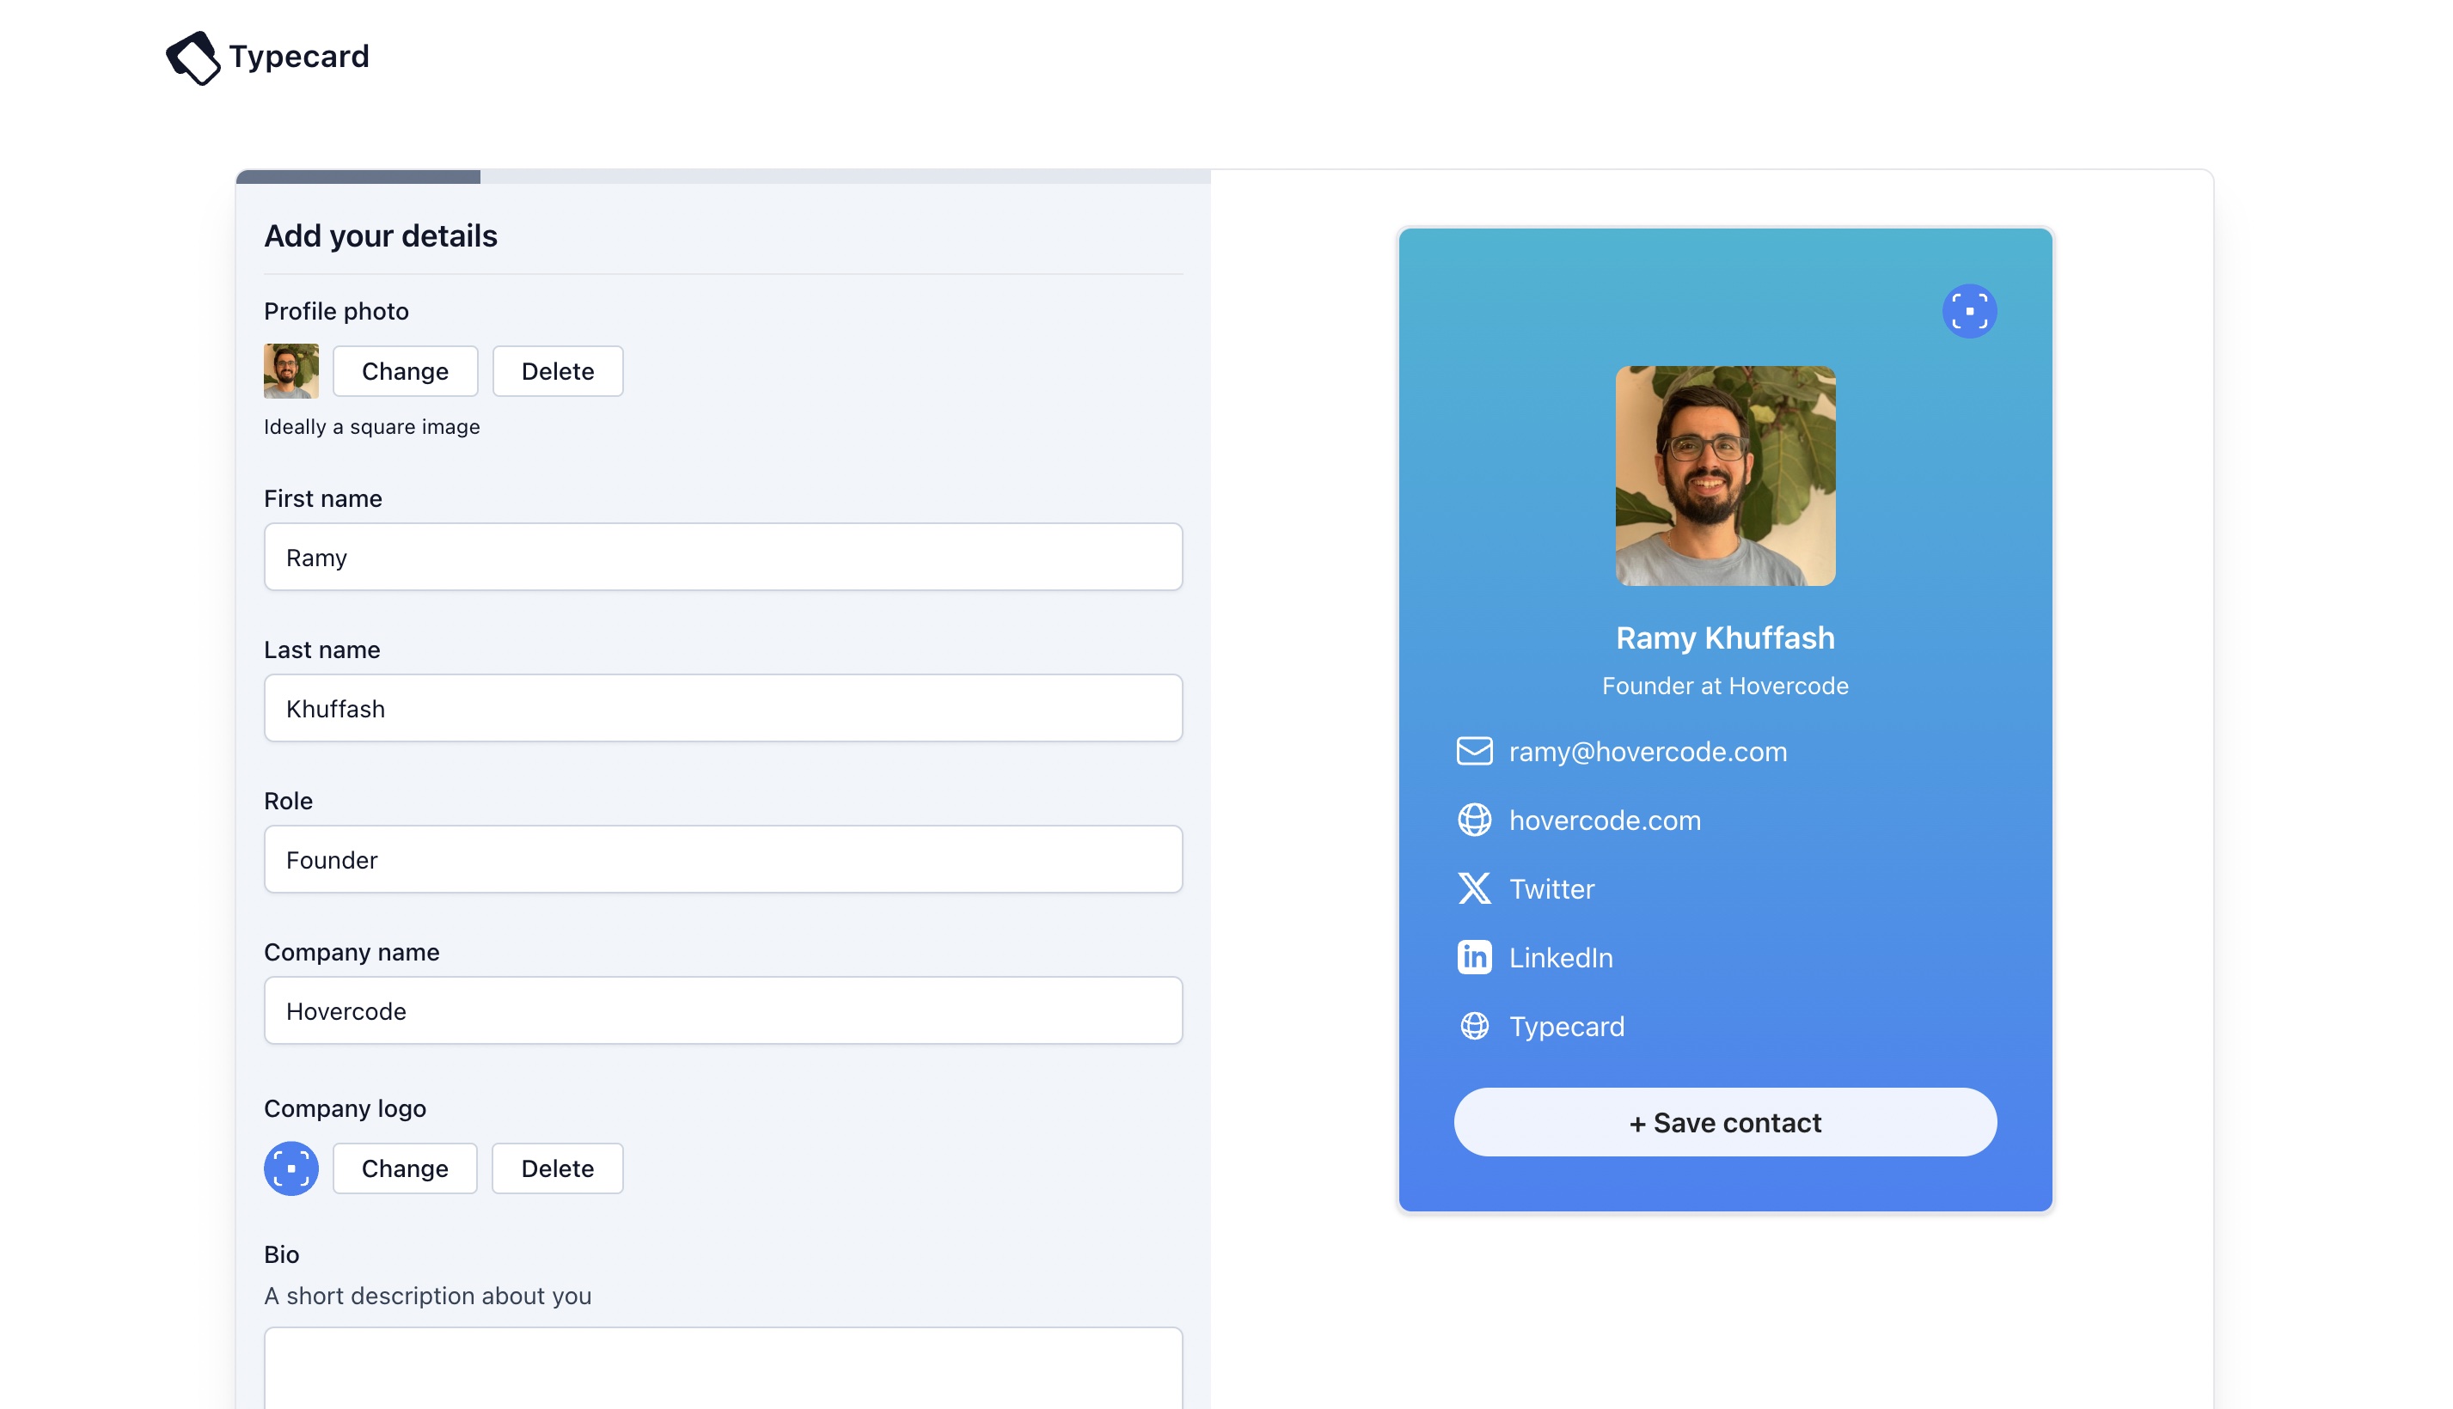This screenshot has height=1409, width=2453.
Task: Click the form progress bar
Action: (x=722, y=177)
